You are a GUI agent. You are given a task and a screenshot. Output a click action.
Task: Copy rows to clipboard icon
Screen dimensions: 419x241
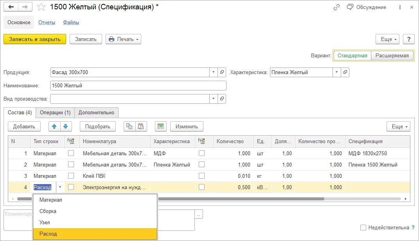[x=129, y=126]
